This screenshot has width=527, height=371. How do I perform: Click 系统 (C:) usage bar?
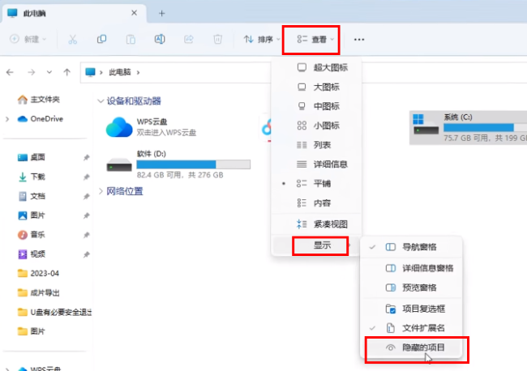coord(486,128)
